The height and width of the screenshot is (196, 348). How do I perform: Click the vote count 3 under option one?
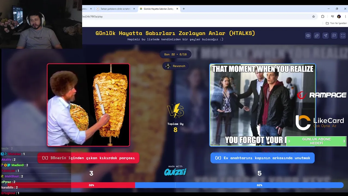click(91, 173)
